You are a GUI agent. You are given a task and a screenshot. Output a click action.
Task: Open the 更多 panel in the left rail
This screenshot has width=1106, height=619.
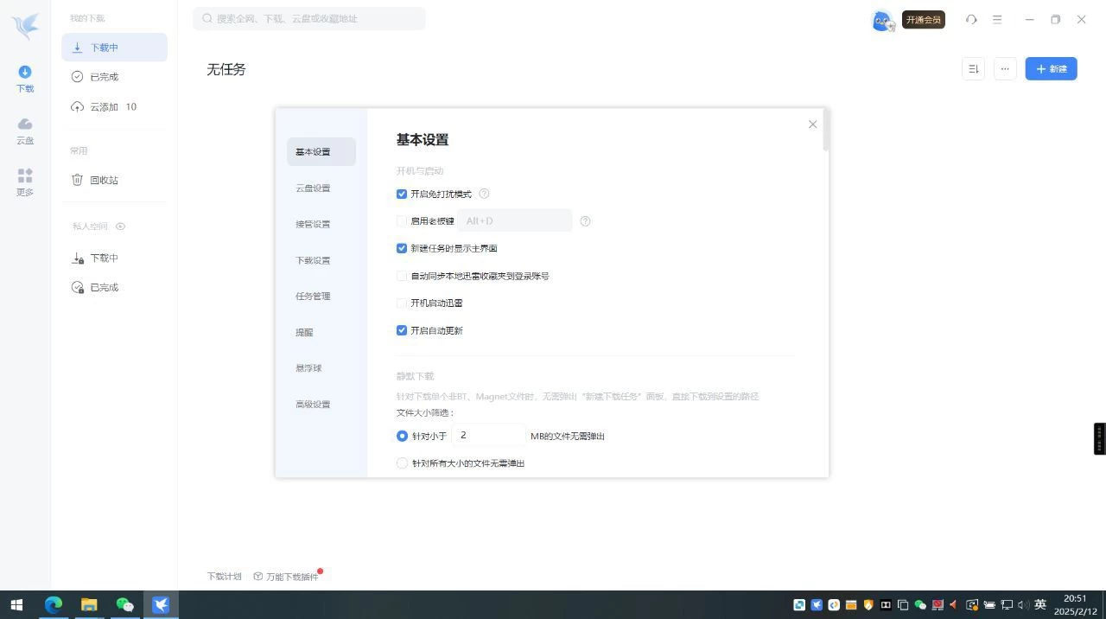click(25, 182)
